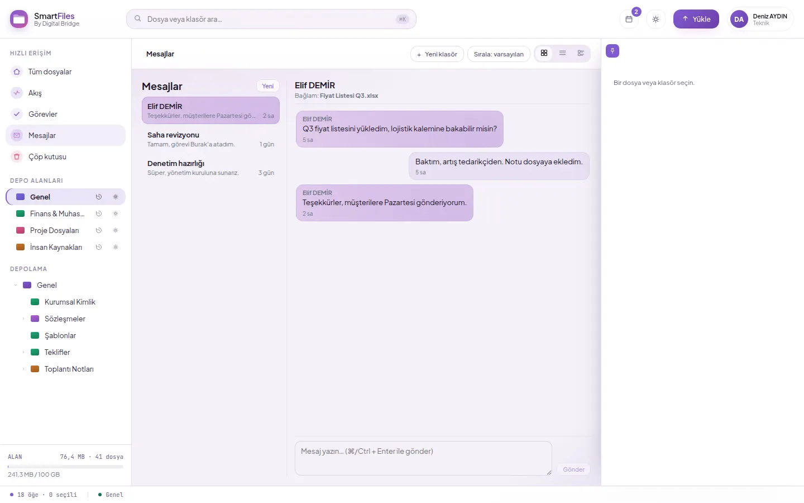This screenshot has height=503, width=804.
Task: Expand the Sözleşmeler folder
Action: [23, 319]
